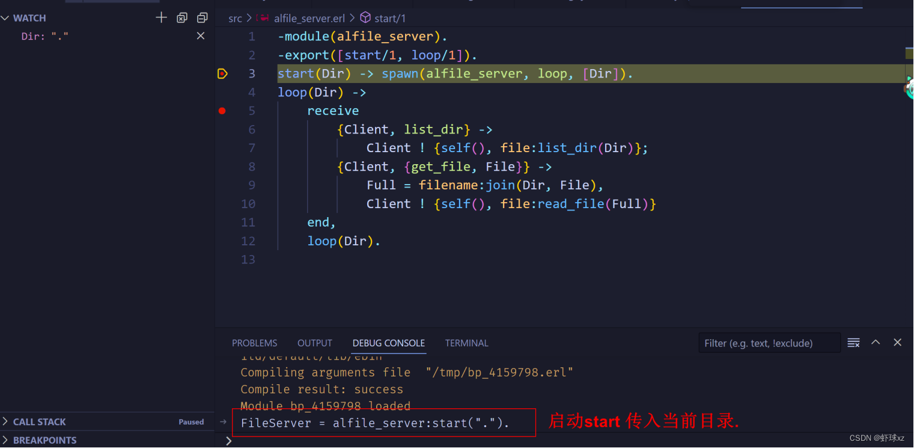
Task: Select the "Paused" call stack status
Action: tap(191, 422)
